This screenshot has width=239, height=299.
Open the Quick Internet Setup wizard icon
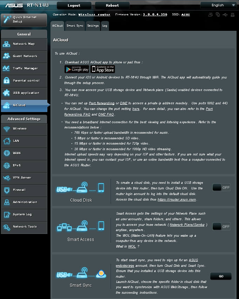[x=7, y=19]
